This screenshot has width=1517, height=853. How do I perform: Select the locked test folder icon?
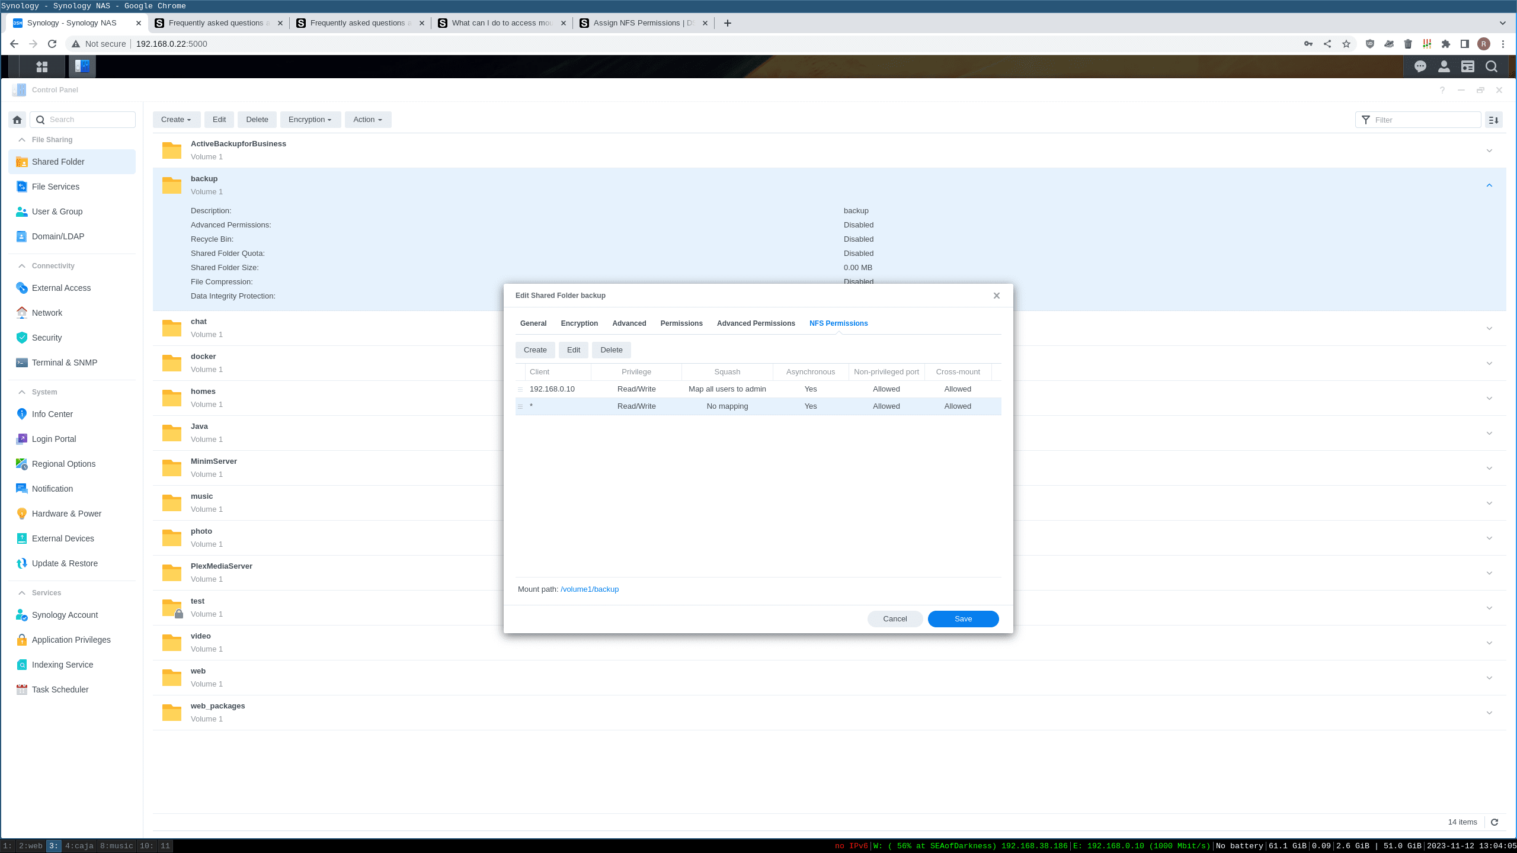[172, 608]
